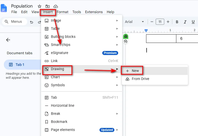Expand the Building blocks submenu

(x=82, y=37)
